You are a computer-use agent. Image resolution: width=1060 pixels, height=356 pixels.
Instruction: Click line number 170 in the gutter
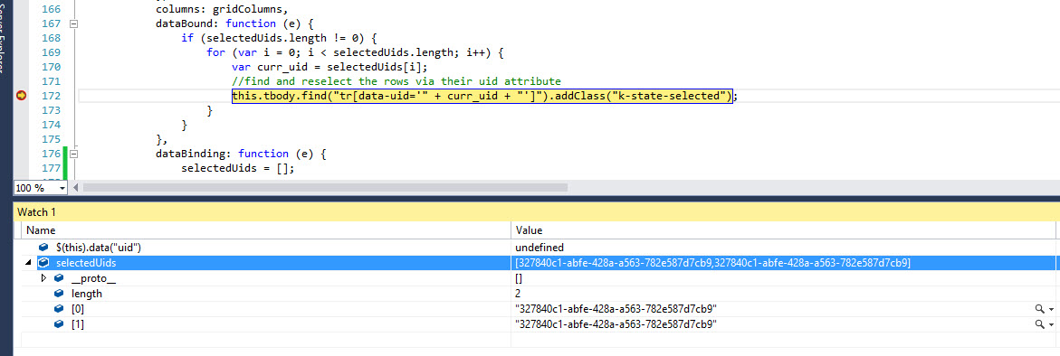[x=51, y=67]
